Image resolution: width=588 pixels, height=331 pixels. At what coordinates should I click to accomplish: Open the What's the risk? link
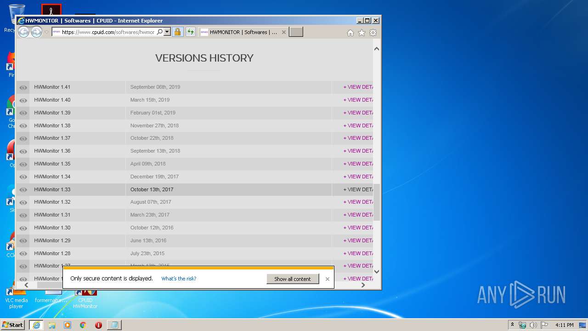point(179,279)
